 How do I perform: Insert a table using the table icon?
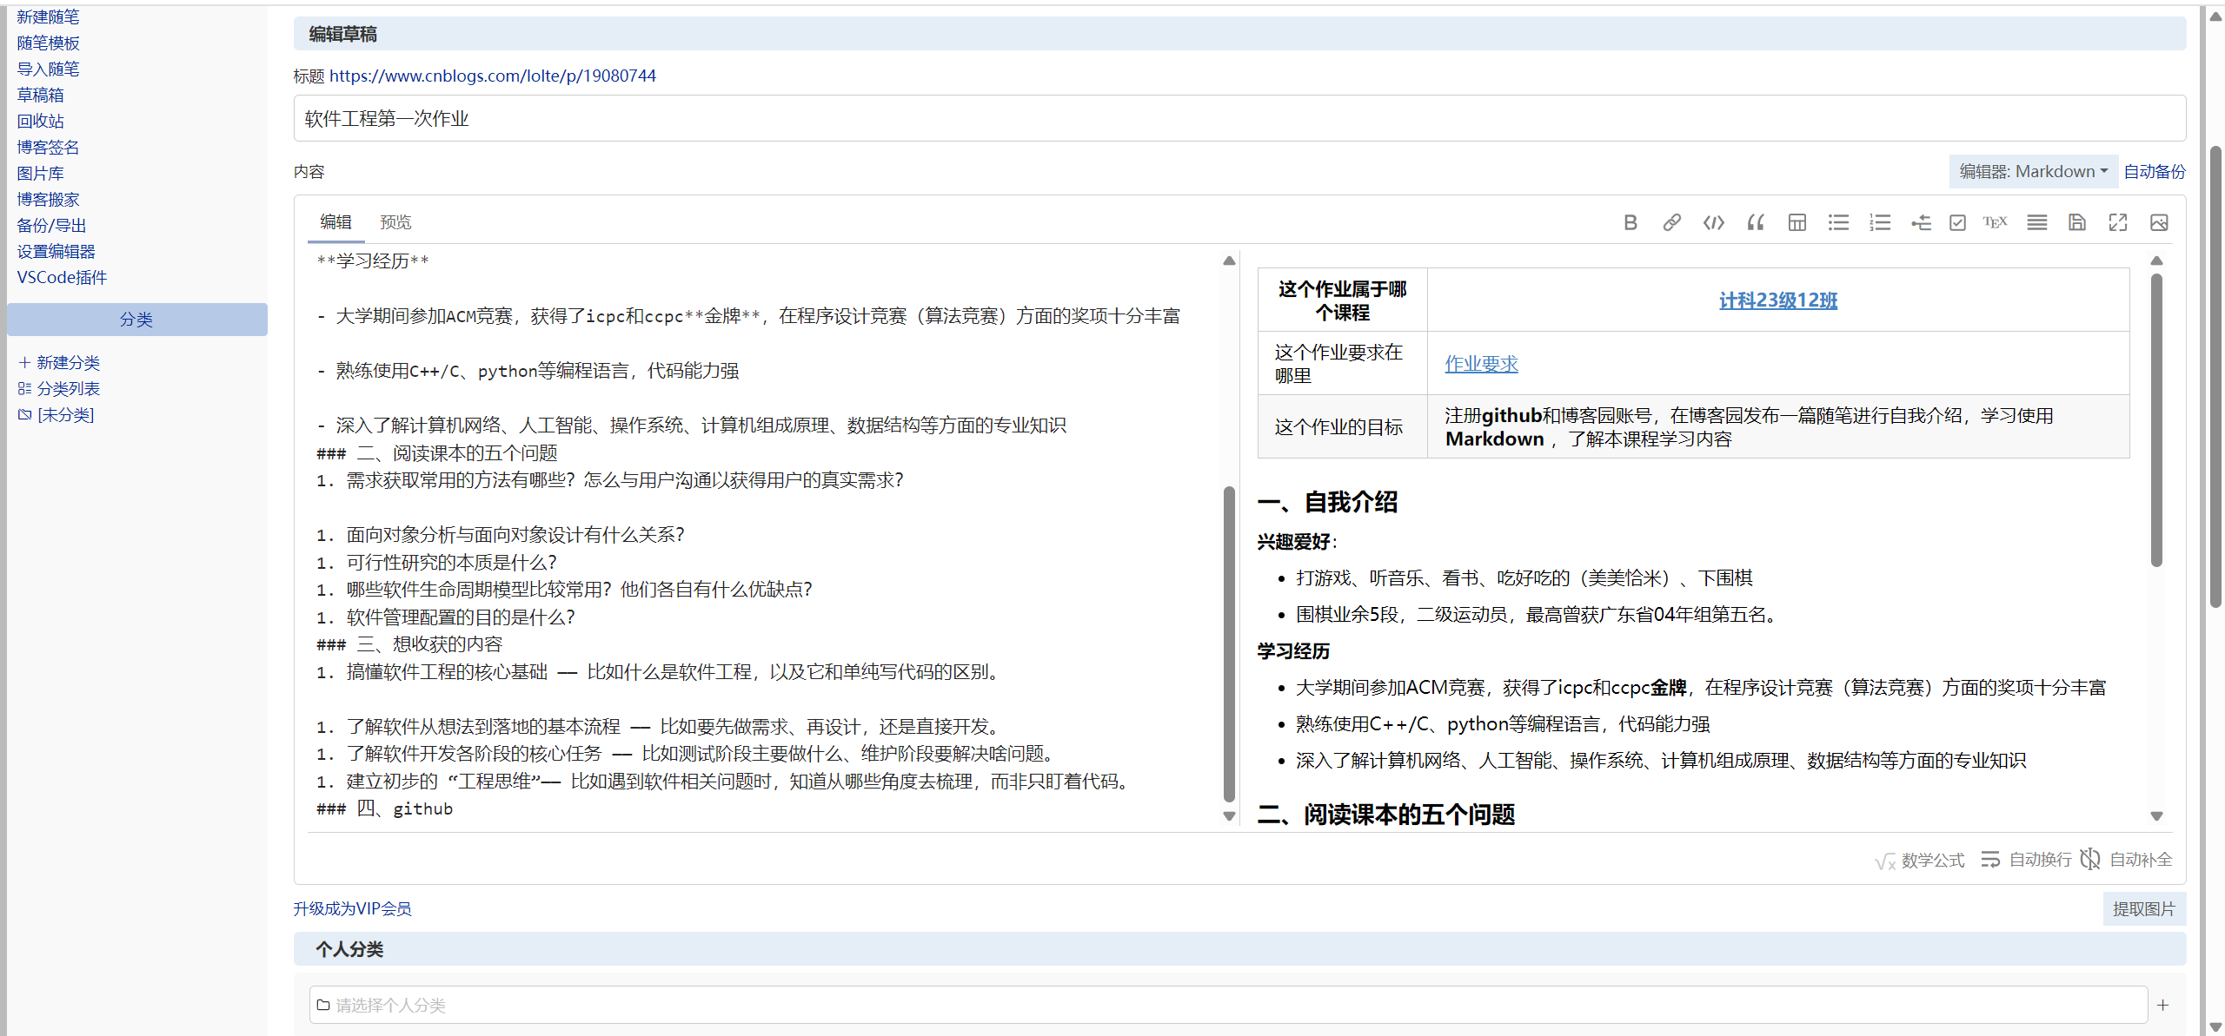coord(1797,223)
